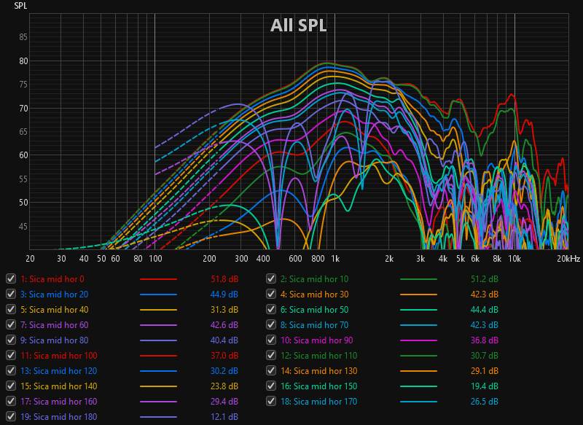Click the 1k frequency axis label

click(335, 259)
